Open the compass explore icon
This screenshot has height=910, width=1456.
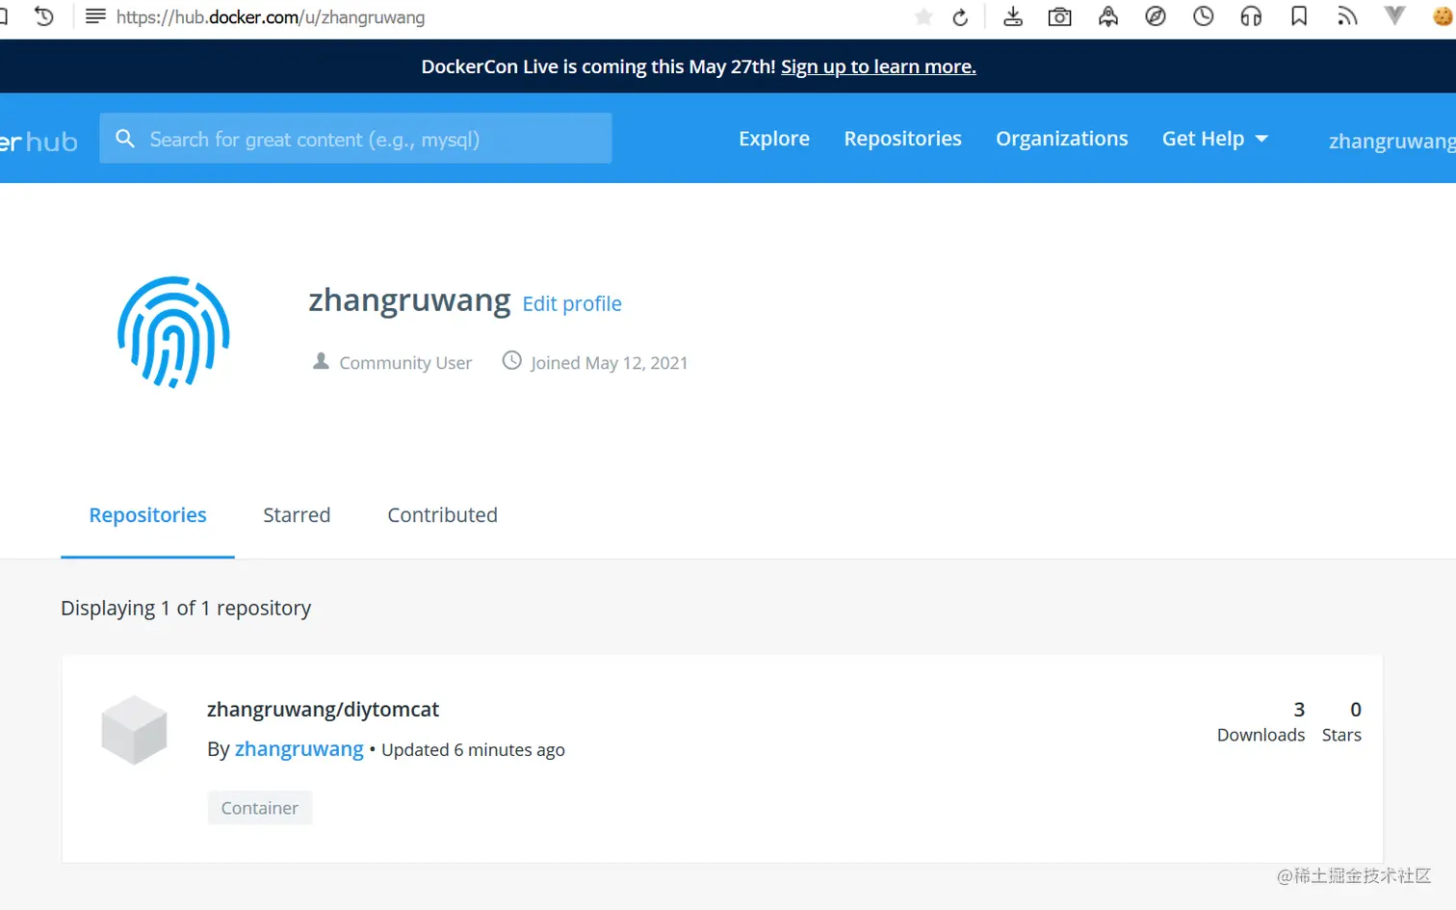pyautogui.click(x=1156, y=16)
